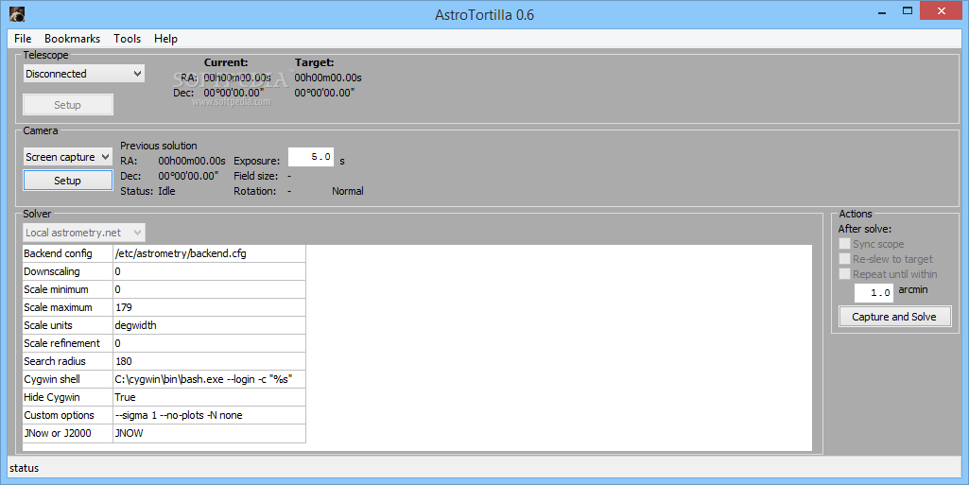Select the Hide Cygwin value True
Viewport: 969px width, 485px height.
tap(210, 397)
